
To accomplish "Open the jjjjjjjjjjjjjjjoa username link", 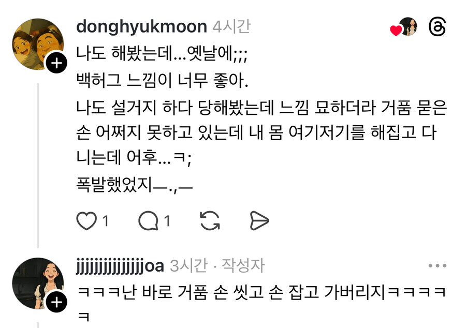I will (120, 266).
